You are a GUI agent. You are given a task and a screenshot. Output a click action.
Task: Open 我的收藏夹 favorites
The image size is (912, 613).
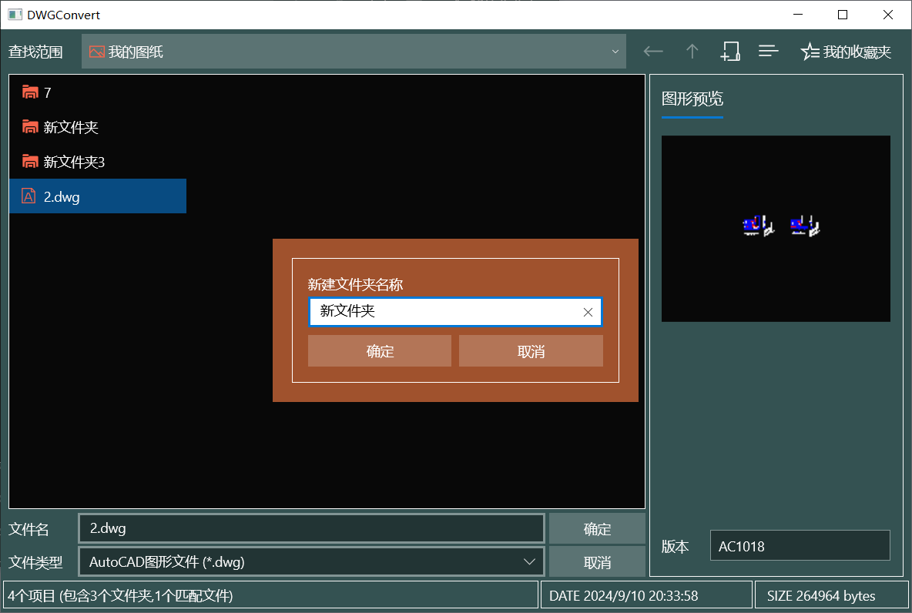[x=846, y=52]
